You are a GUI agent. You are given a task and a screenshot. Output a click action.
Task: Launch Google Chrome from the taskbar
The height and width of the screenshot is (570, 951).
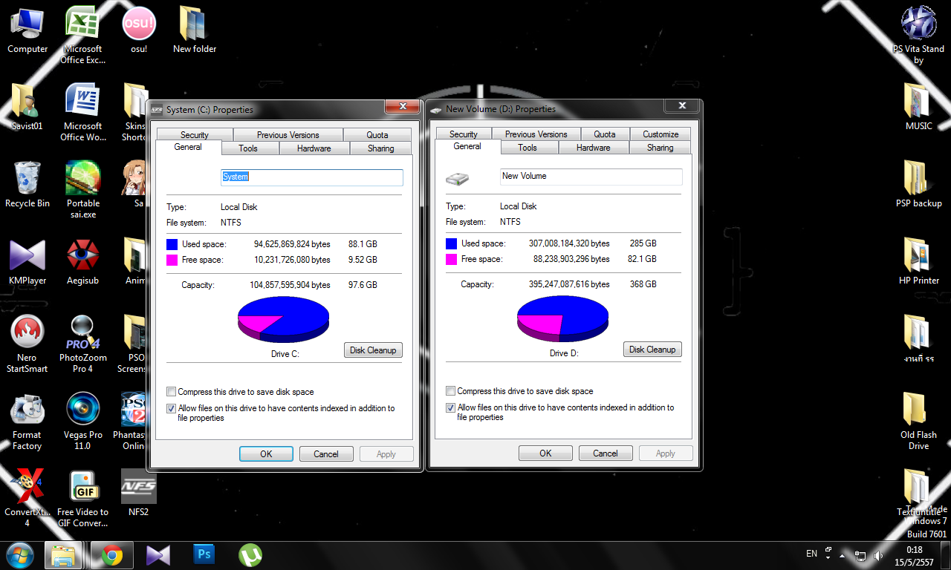[112, 555]
